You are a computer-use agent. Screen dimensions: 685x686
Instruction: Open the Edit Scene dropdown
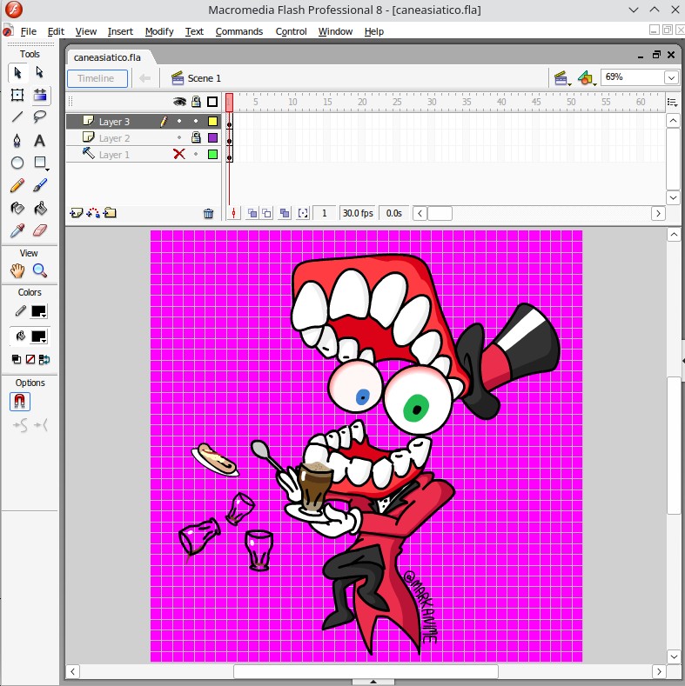coord(562,78)
